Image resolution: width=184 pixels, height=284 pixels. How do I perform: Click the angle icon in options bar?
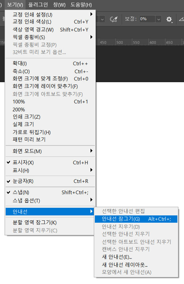181,19
